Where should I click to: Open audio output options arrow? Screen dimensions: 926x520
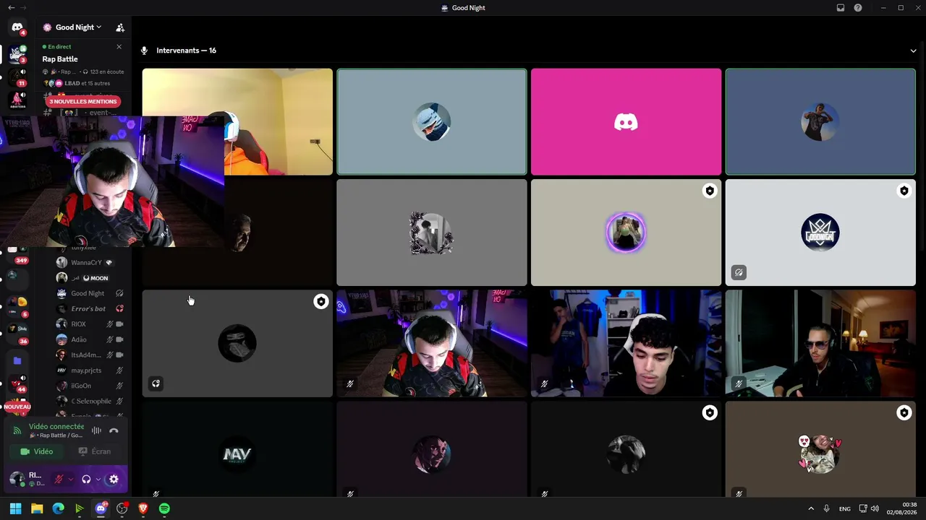(x=98, y=479)
